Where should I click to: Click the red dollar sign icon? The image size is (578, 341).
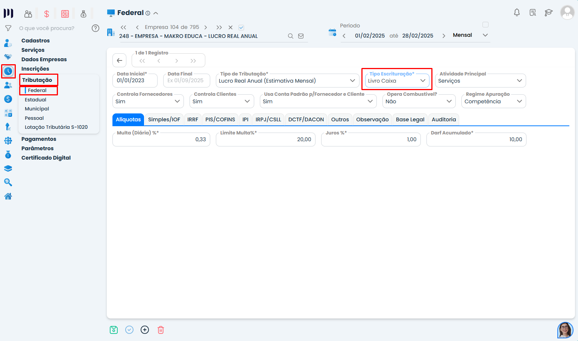[47, 14]
